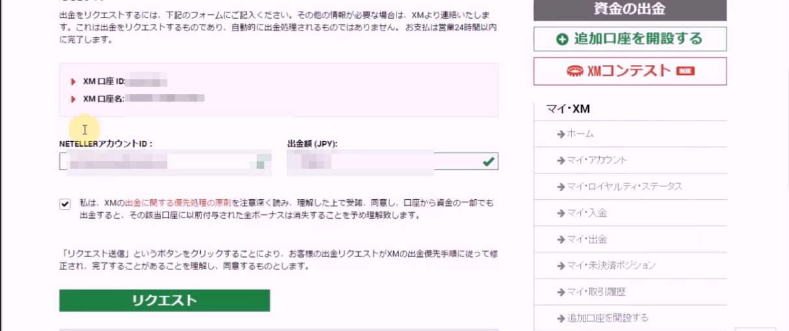Toggle the withdrawal terms agreement checkbox
This screenshot has height=331, width=789.
pos(64,204)
